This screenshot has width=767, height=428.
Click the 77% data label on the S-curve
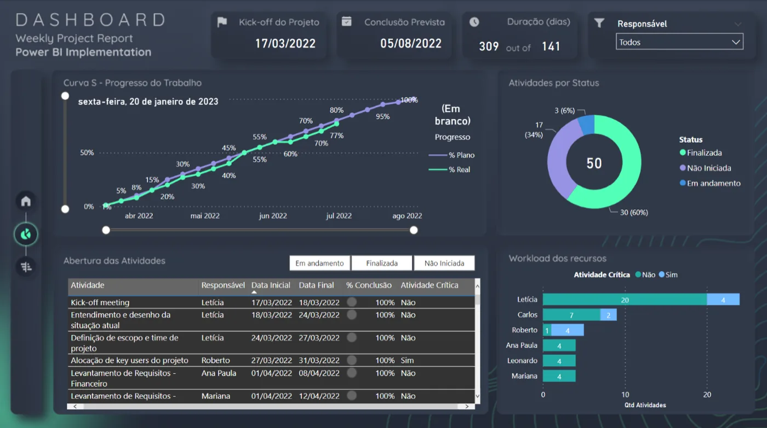click(x=337, y=136)
